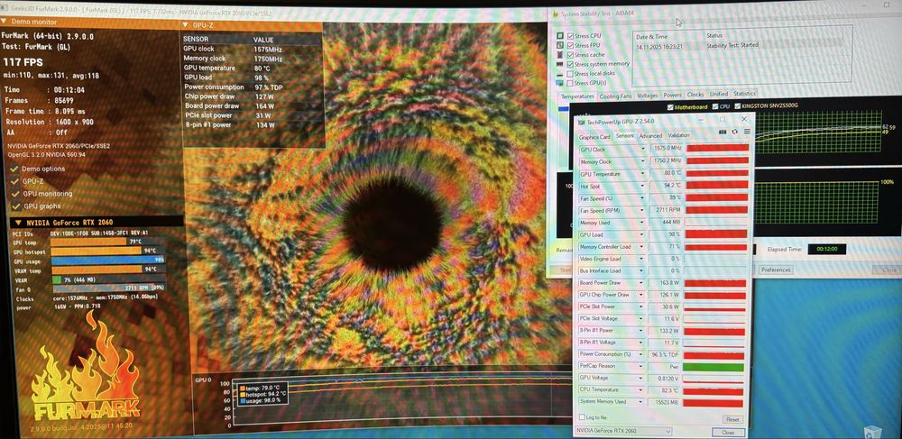This screenshot has height=439, width=902.
Task: Click the RAM icon beside Stress system memory
Action: click(x=560, y=64)
